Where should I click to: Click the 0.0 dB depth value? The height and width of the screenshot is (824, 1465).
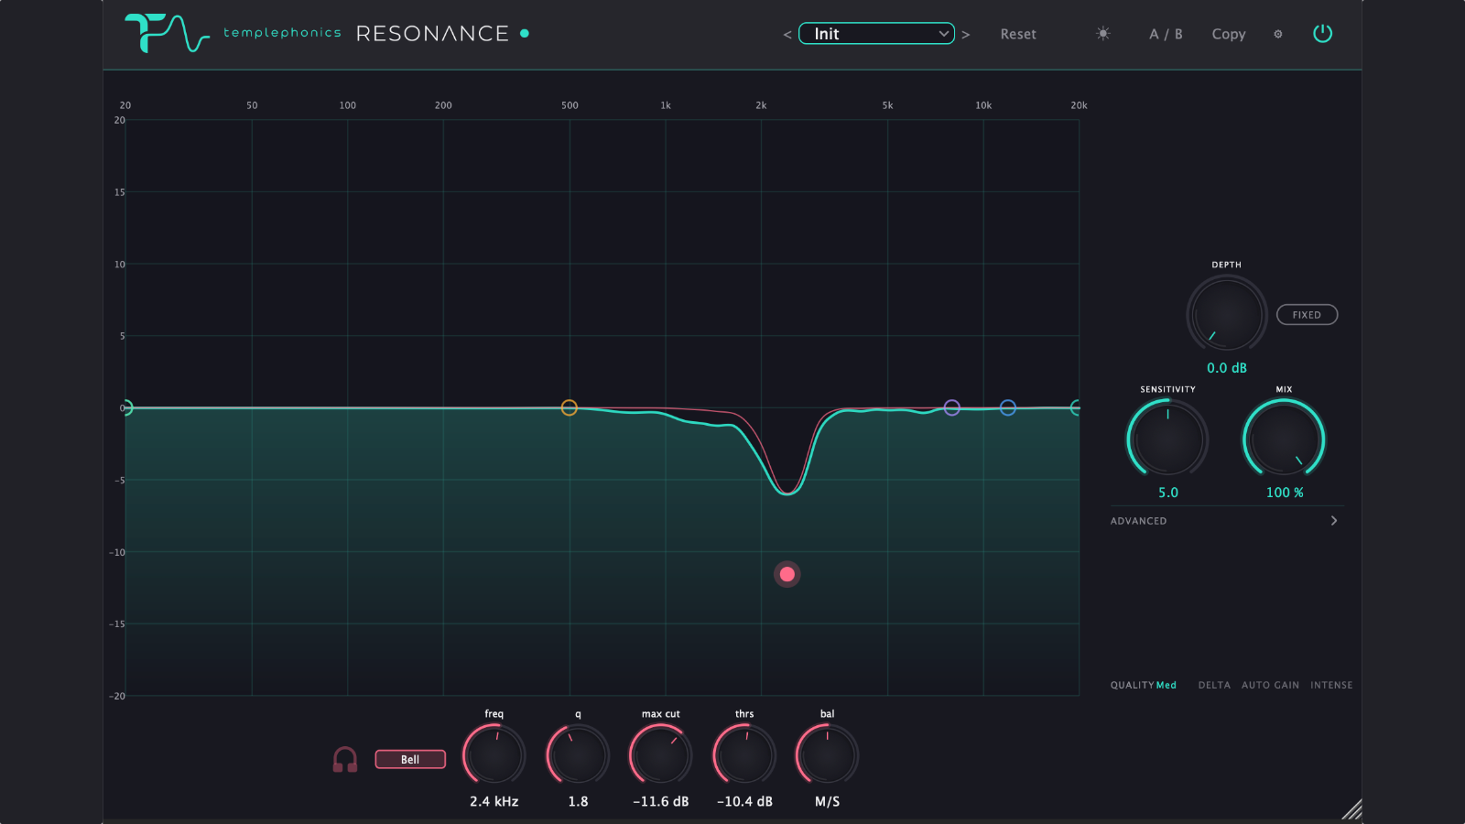(1227, 368)
